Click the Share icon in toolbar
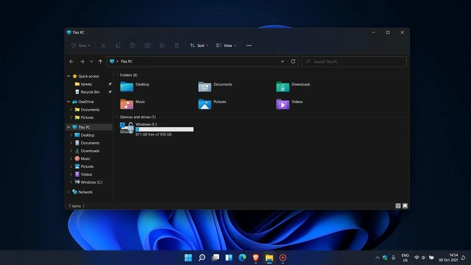 point(162,46)
